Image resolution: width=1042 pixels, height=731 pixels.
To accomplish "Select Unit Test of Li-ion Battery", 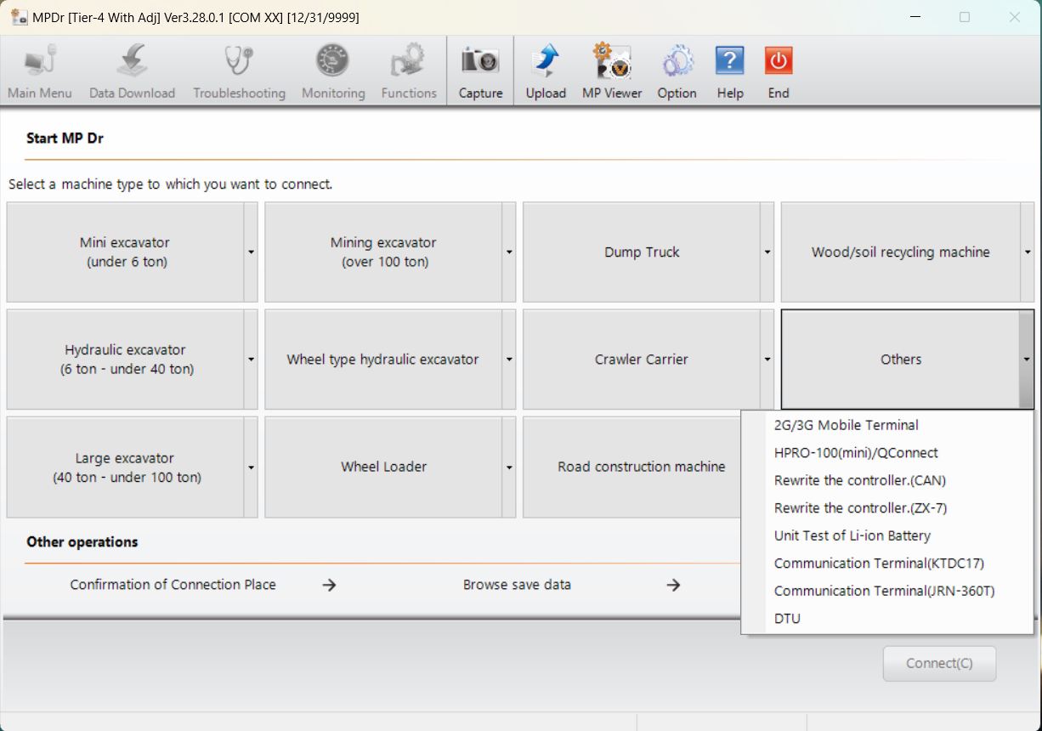I will coord(852,535).
